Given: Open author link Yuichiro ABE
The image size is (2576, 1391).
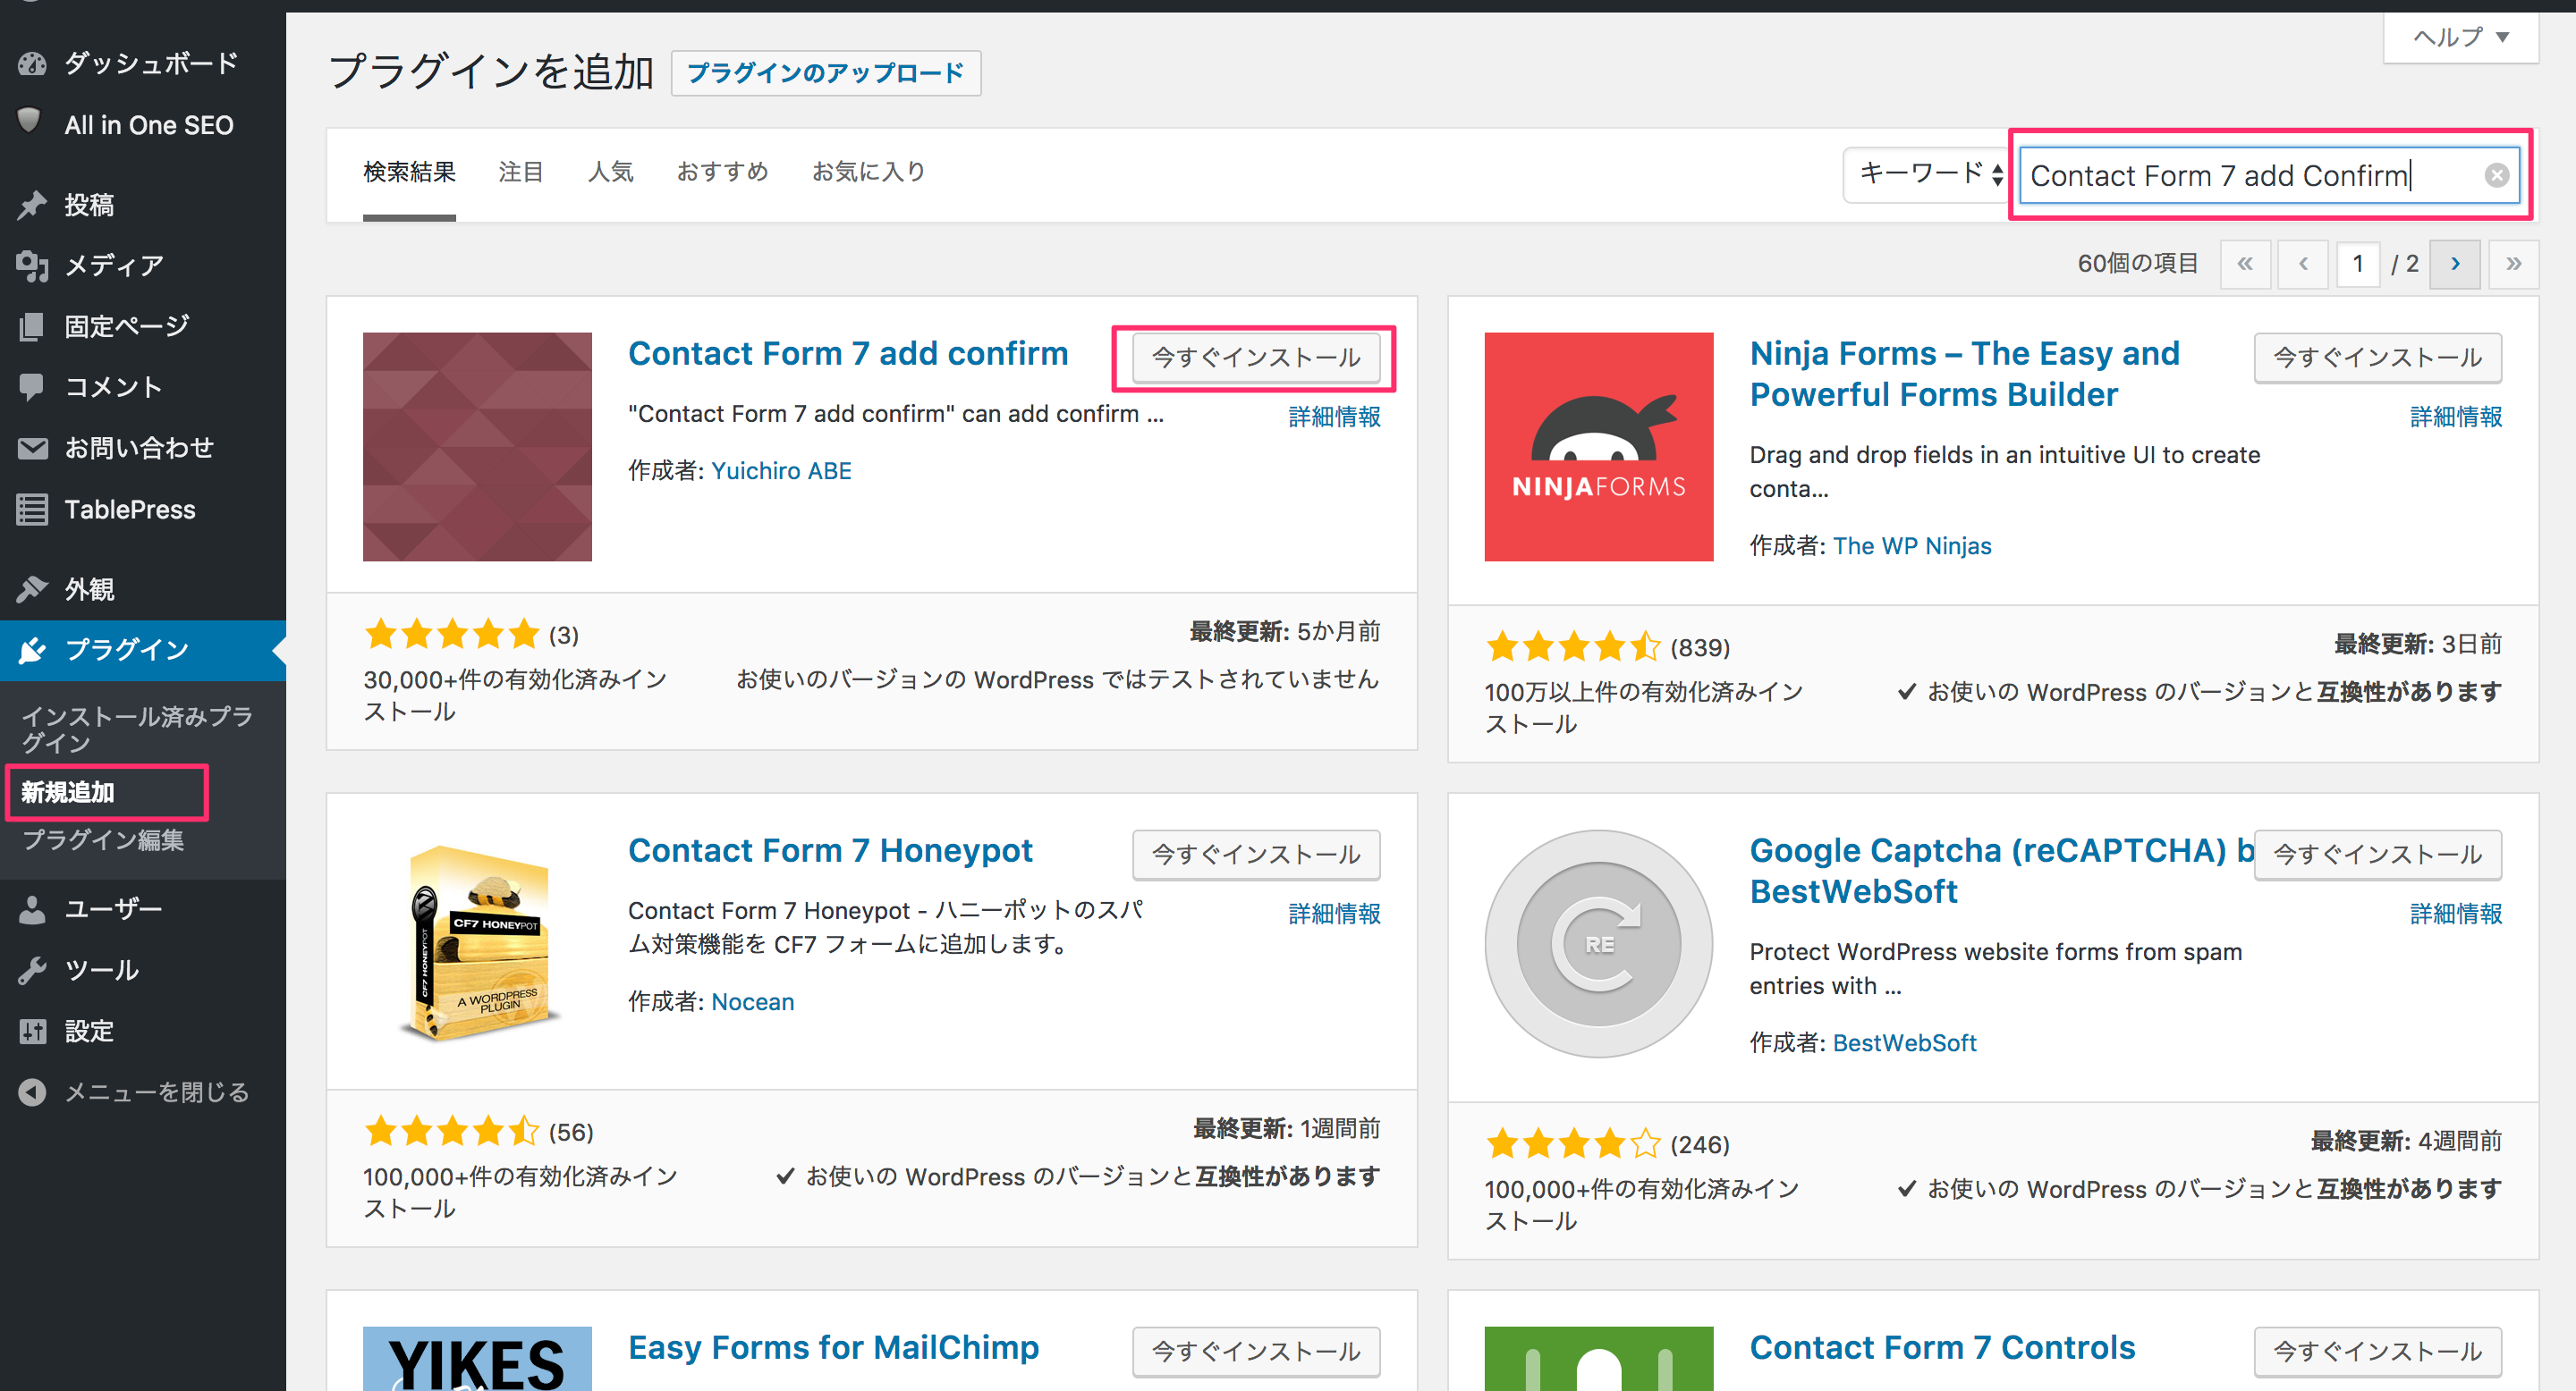Looking at the screenshot, I should tap(782, 472).
